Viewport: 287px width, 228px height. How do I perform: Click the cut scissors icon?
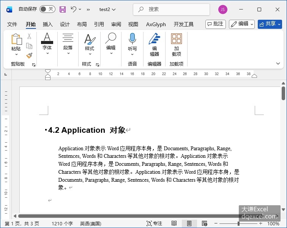[x=29, y=36]
